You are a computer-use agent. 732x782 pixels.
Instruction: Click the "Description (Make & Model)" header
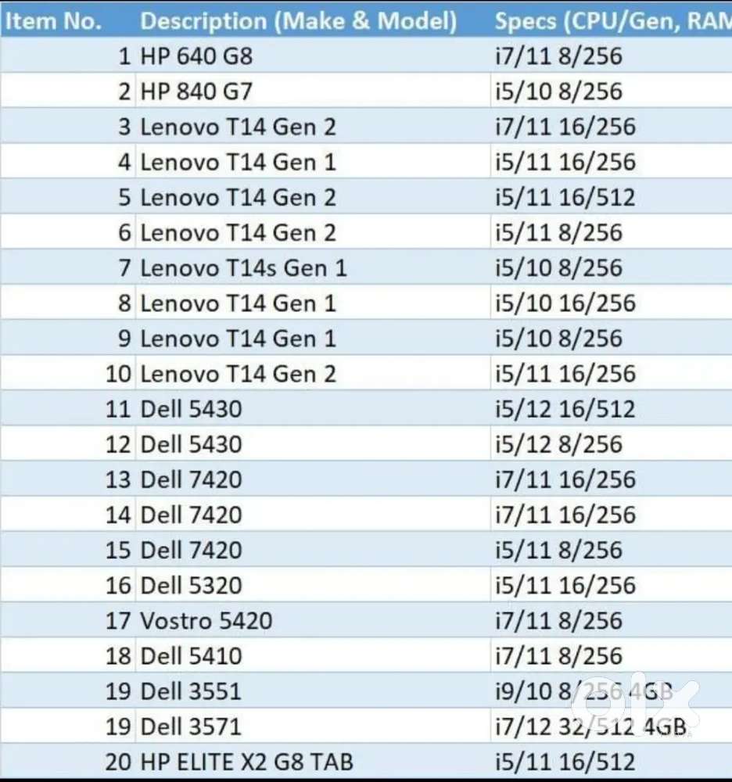298,21
